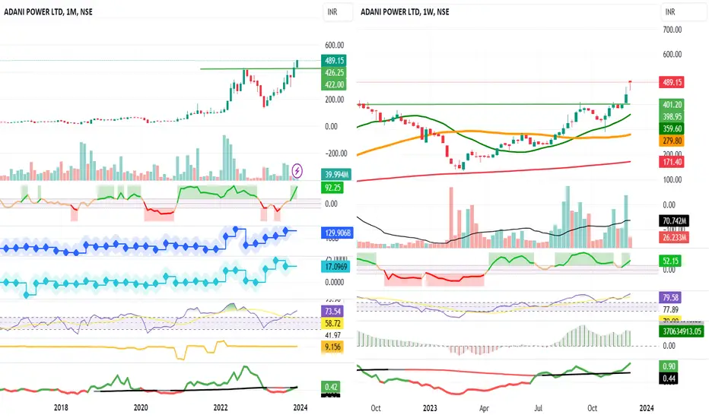Screen dimensions: 709x418
Task: Click the black 0.44 indicator value
Action: [x=669, y=378]
